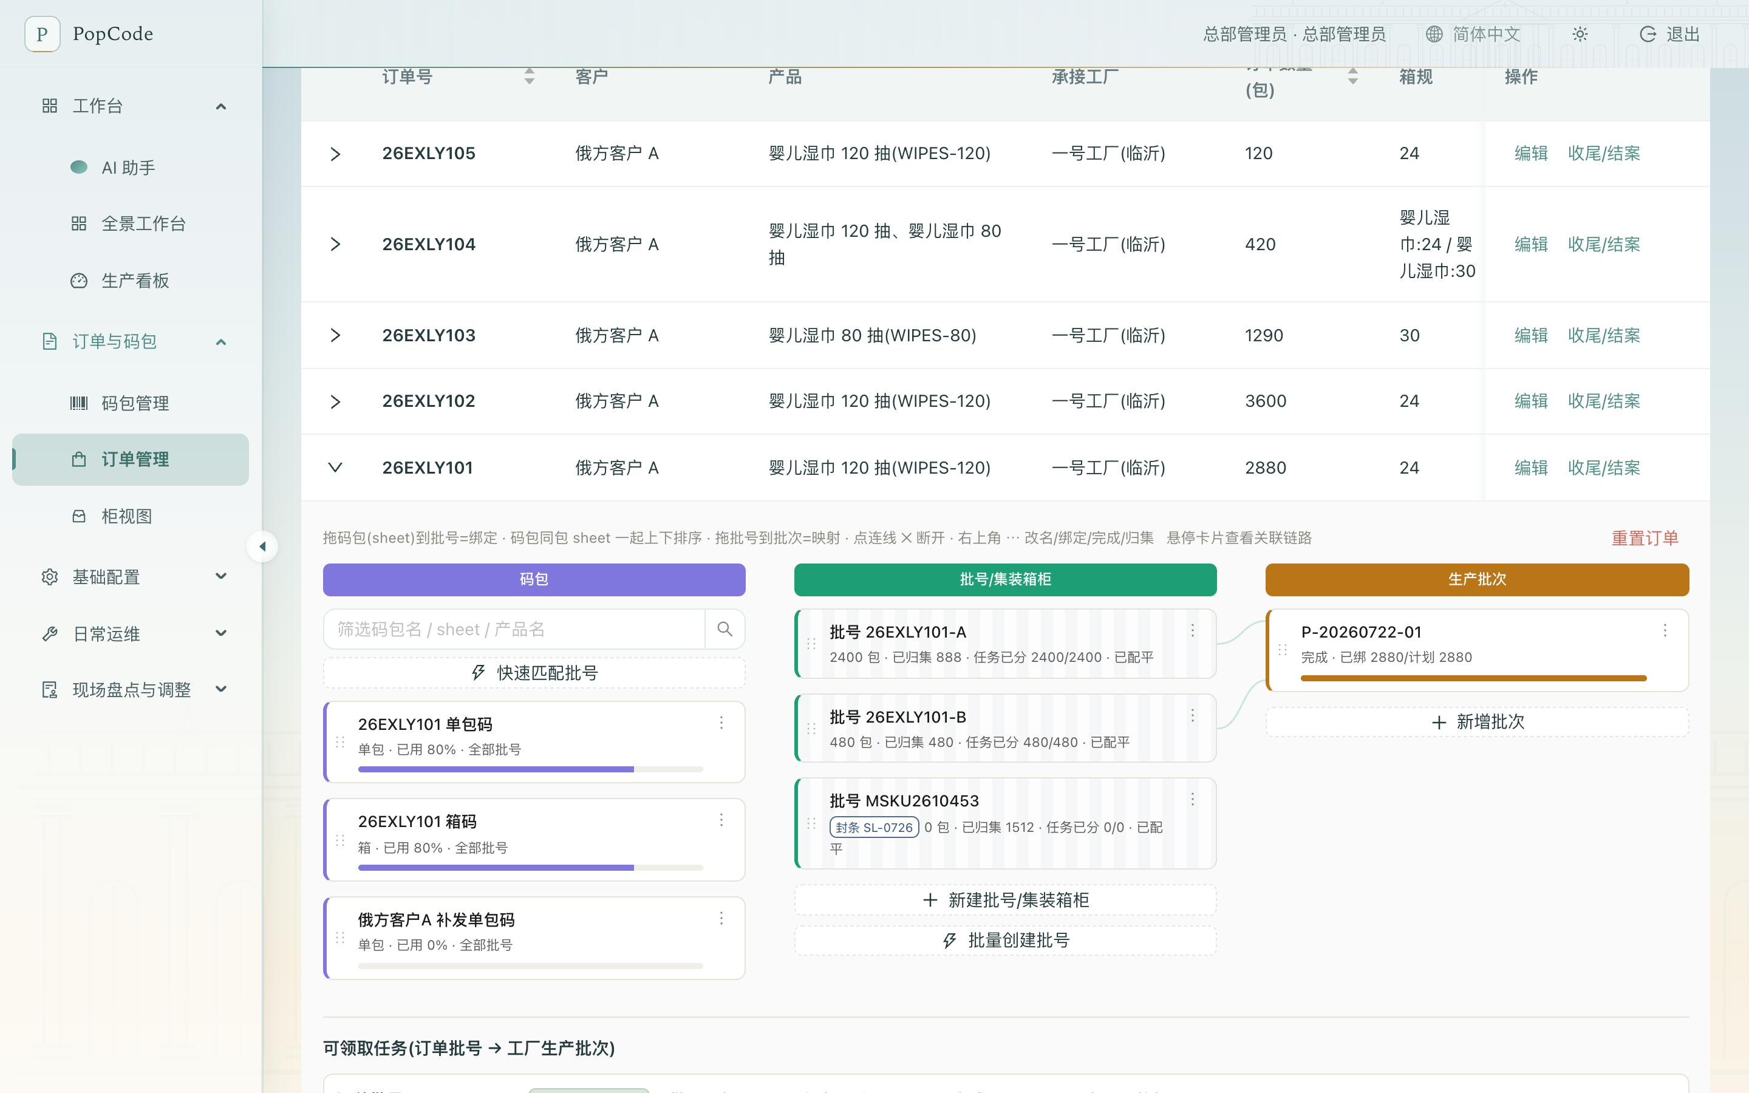Click 新建批号/集装箱柜 button

coord(1005,900)
